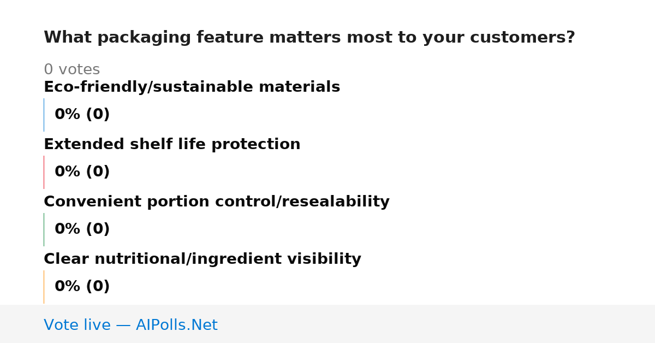
Task: Select the Extended shelf life protection option
Action: [x=172, y=145]
